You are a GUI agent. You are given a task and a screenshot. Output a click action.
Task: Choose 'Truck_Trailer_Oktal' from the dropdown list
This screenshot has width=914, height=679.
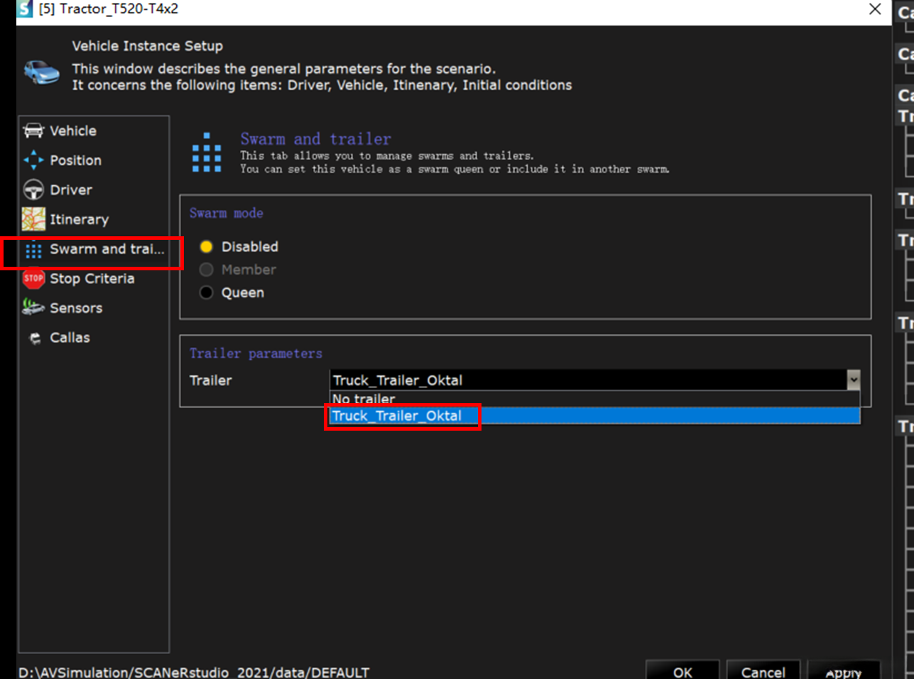point(594,416)
